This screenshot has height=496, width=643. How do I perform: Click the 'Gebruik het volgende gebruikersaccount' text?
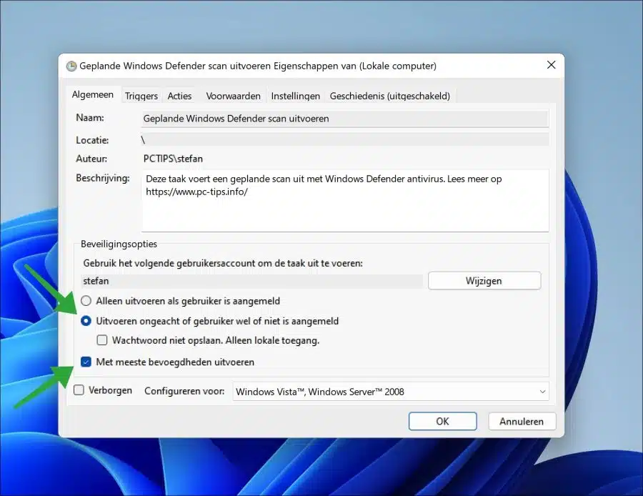click(223, 264)
